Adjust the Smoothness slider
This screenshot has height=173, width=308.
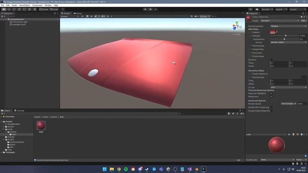[x=284, y=39]
